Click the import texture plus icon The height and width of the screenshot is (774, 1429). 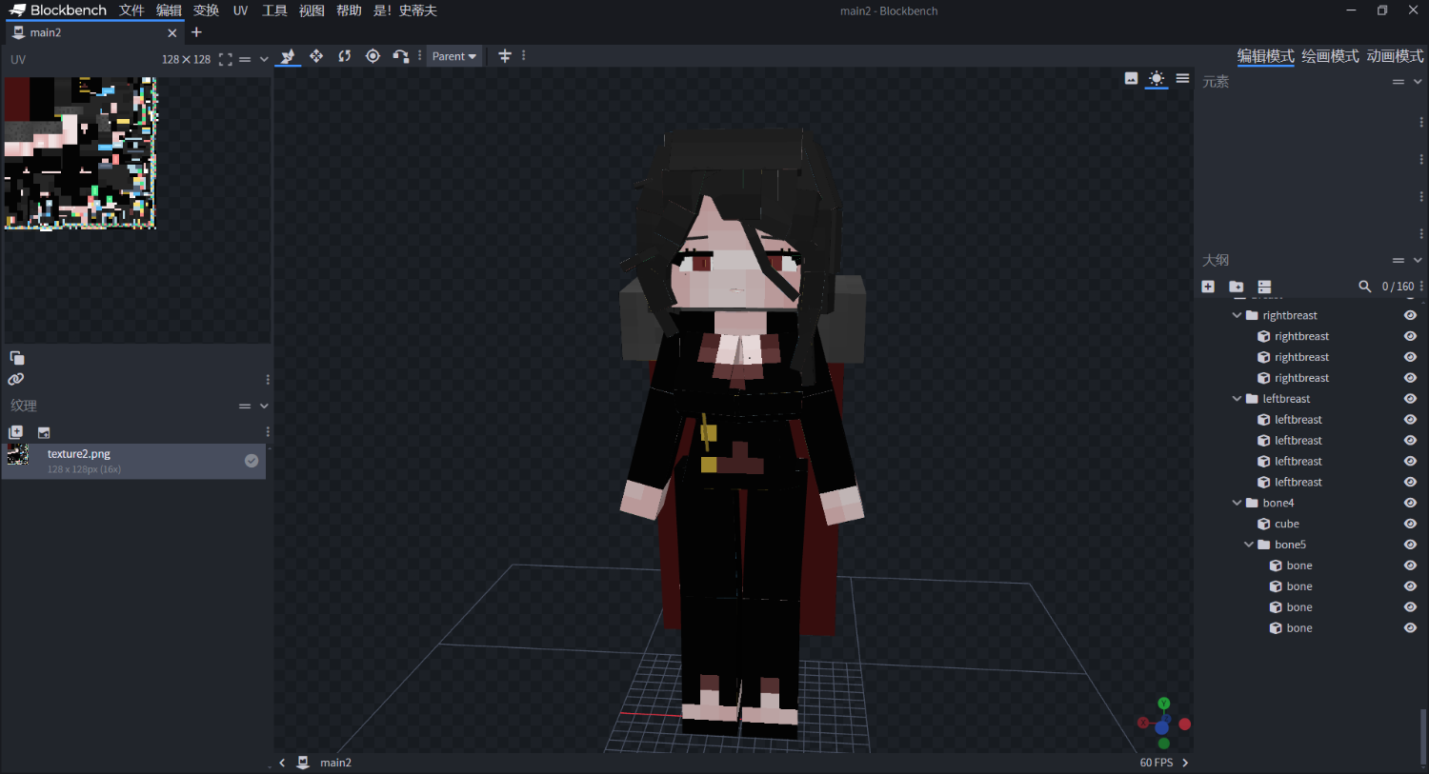[x=16, y=432]
